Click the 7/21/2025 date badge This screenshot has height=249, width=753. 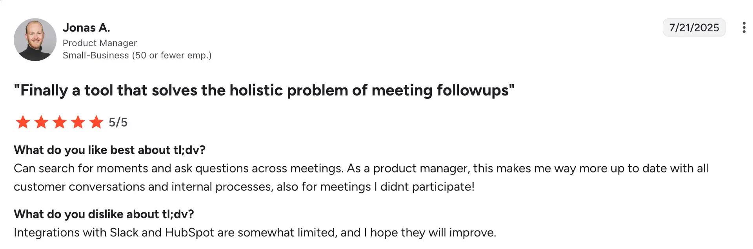[694, 27]
